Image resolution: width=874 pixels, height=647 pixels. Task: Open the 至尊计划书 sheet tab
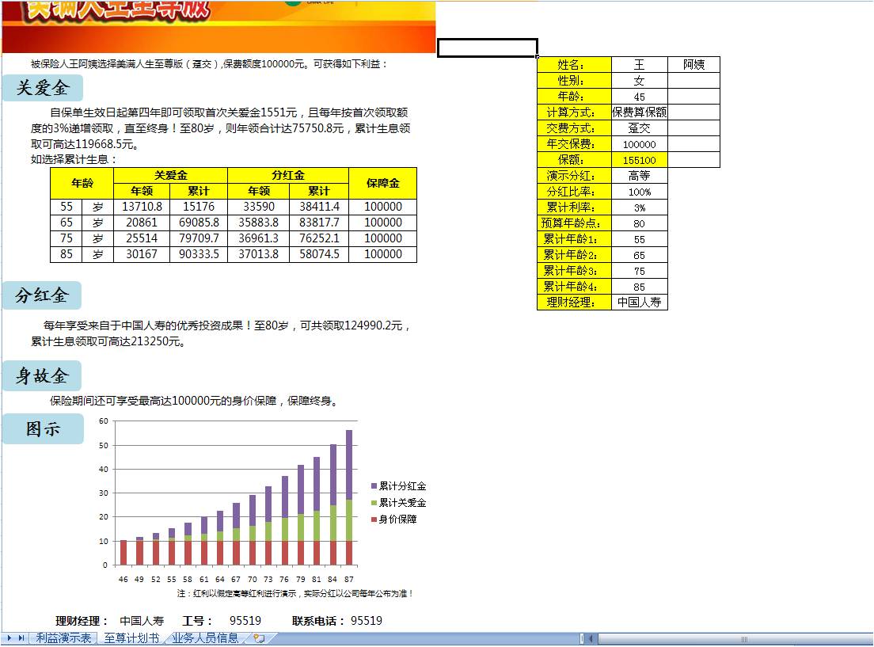tap(131, 638)
